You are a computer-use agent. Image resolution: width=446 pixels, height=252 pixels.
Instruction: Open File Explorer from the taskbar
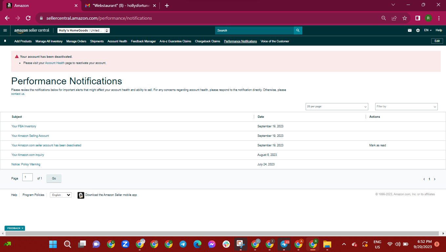327,244
